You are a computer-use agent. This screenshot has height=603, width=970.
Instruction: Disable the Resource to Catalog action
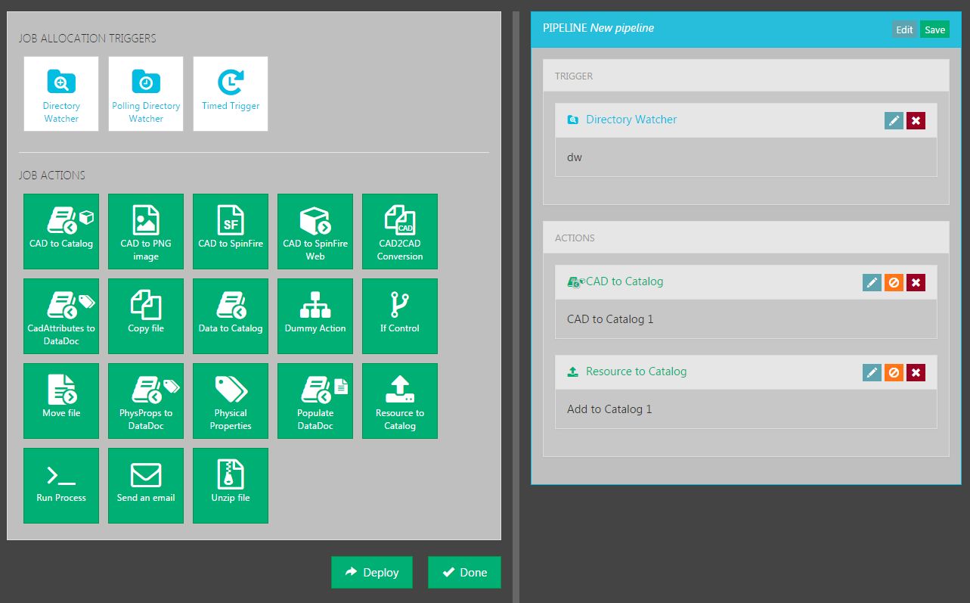click(x=894, y=373)
